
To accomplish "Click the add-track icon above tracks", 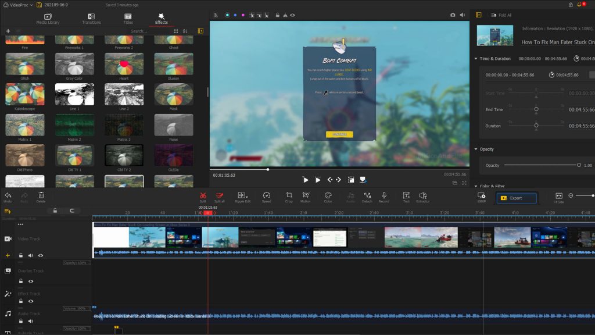I will (x=8, y=211).
